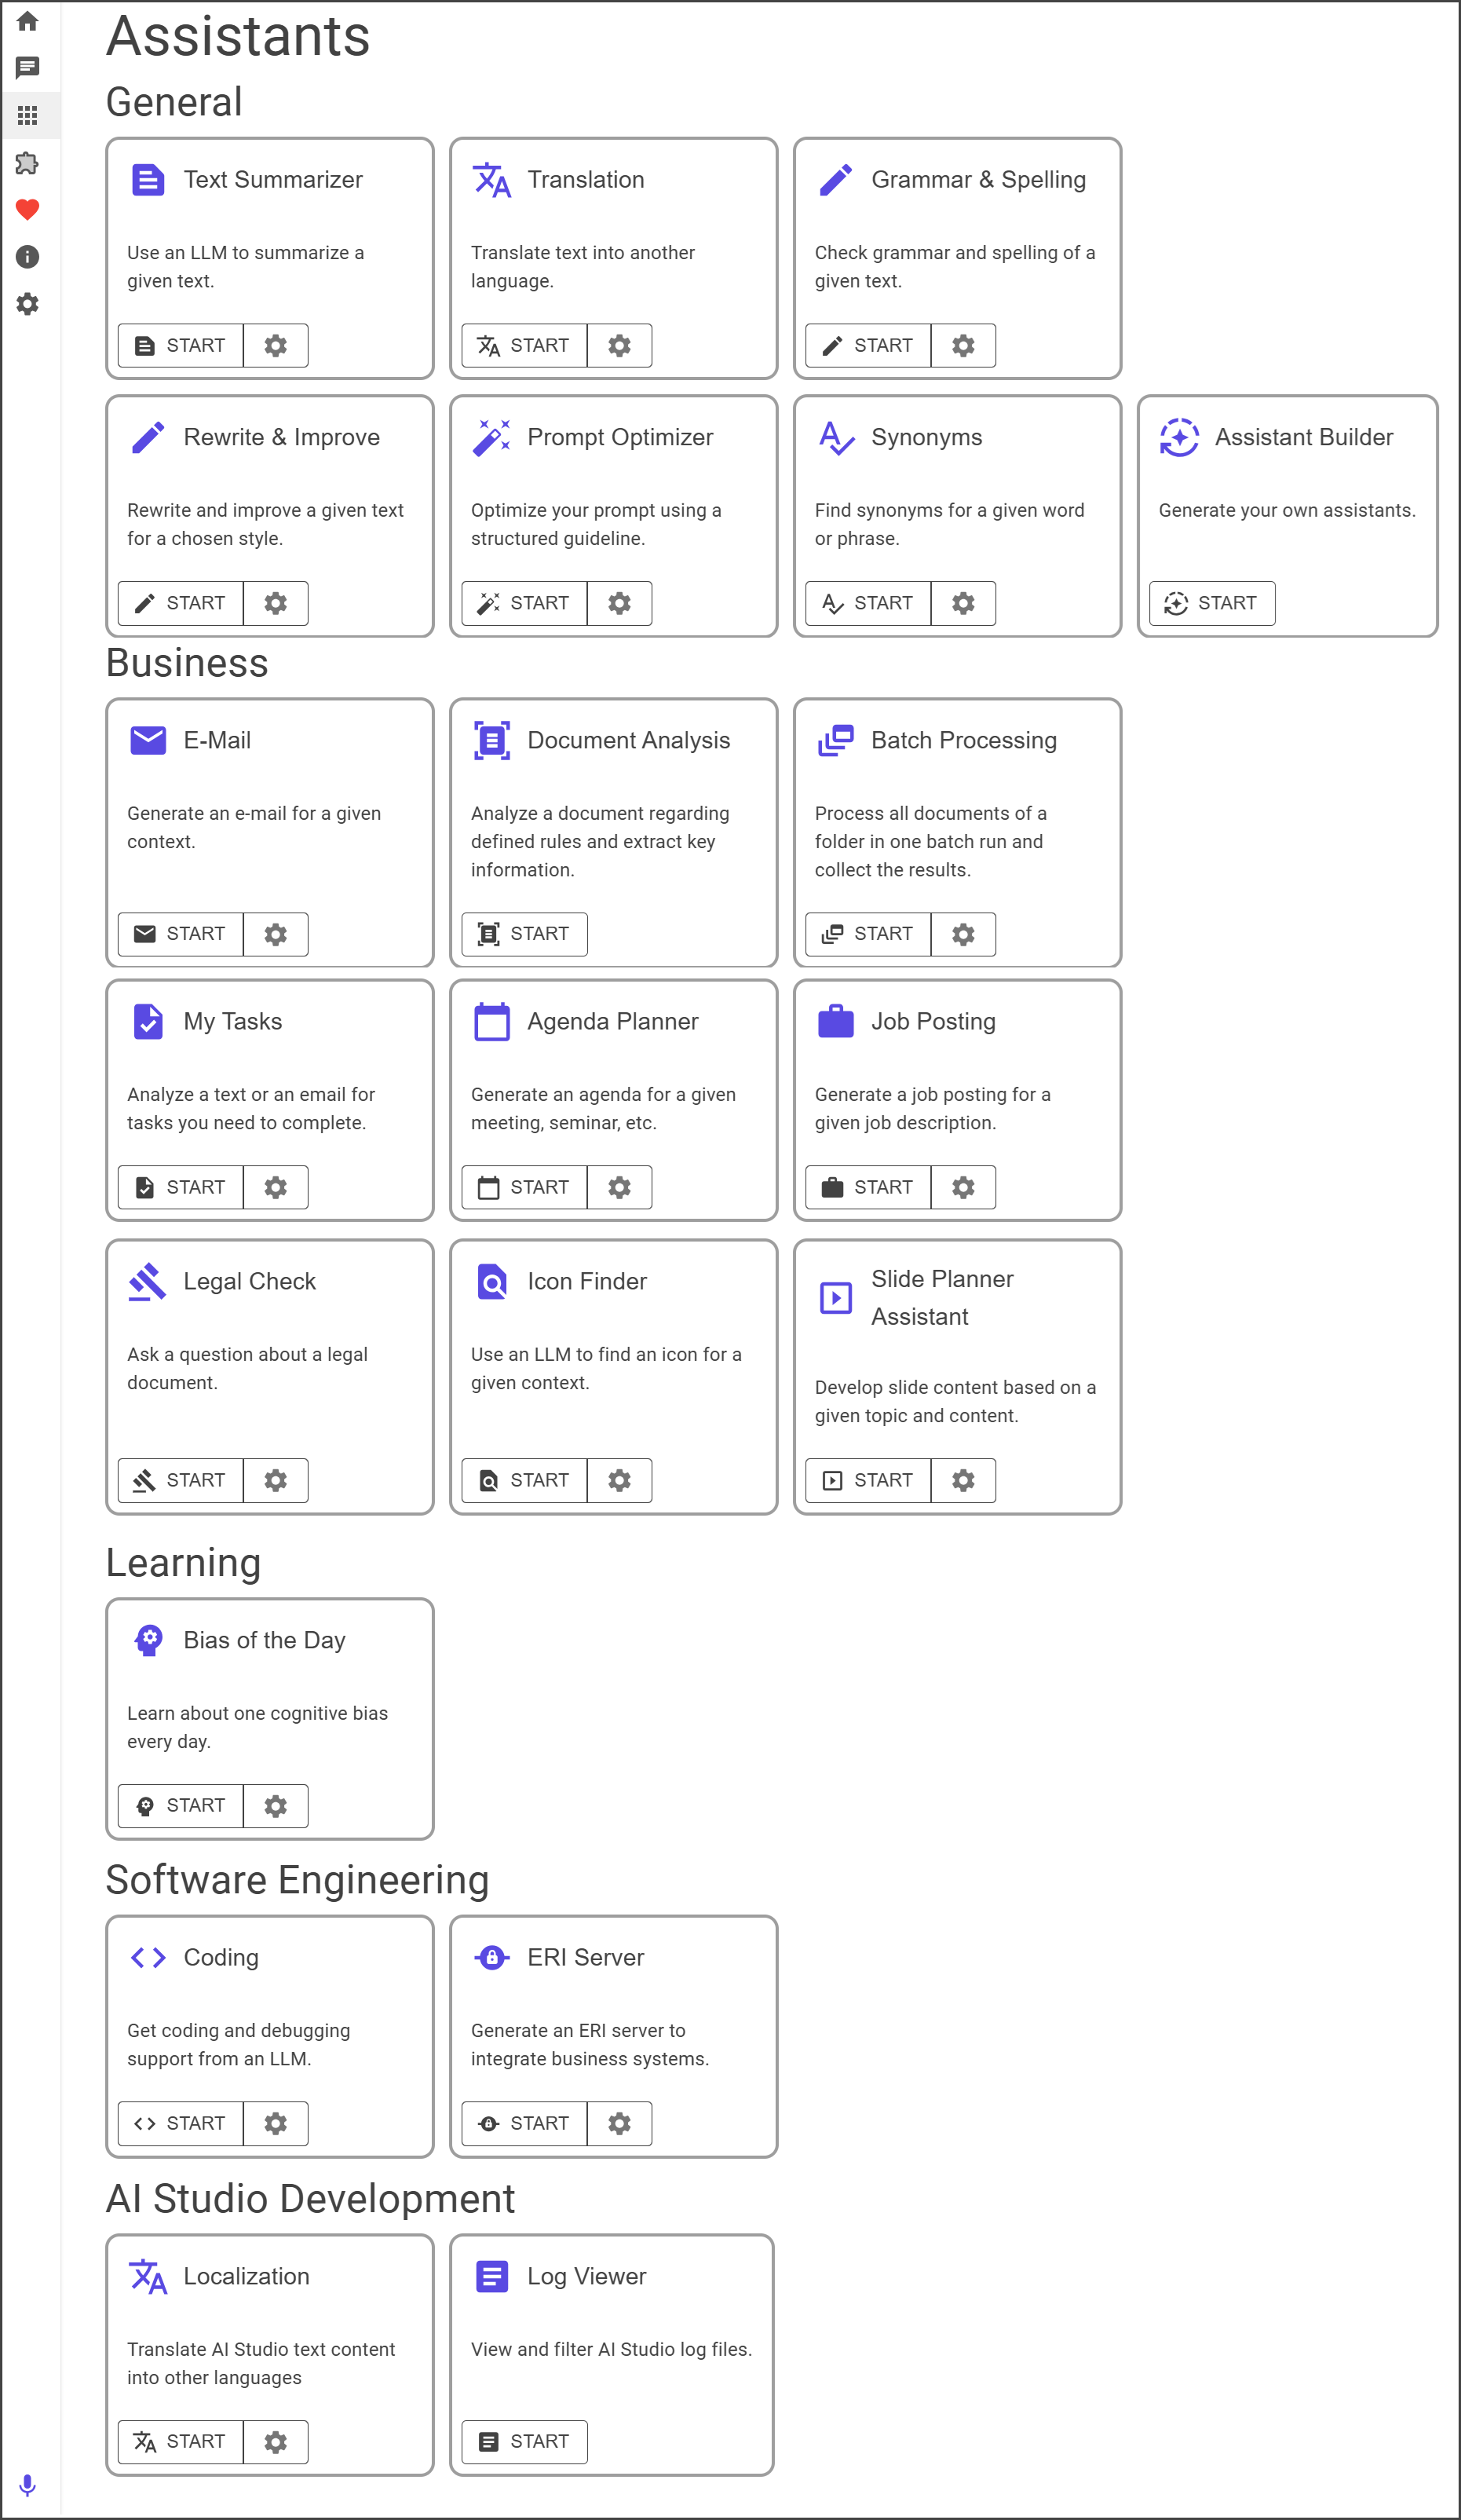Click the Bias of the Day card title
The width and height of the screenshot is (1461, 2520).
[x=265, y=1640]
